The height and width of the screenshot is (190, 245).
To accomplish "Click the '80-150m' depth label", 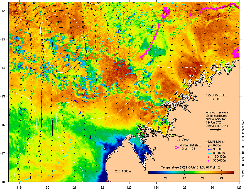I will (x=219, y=153).
